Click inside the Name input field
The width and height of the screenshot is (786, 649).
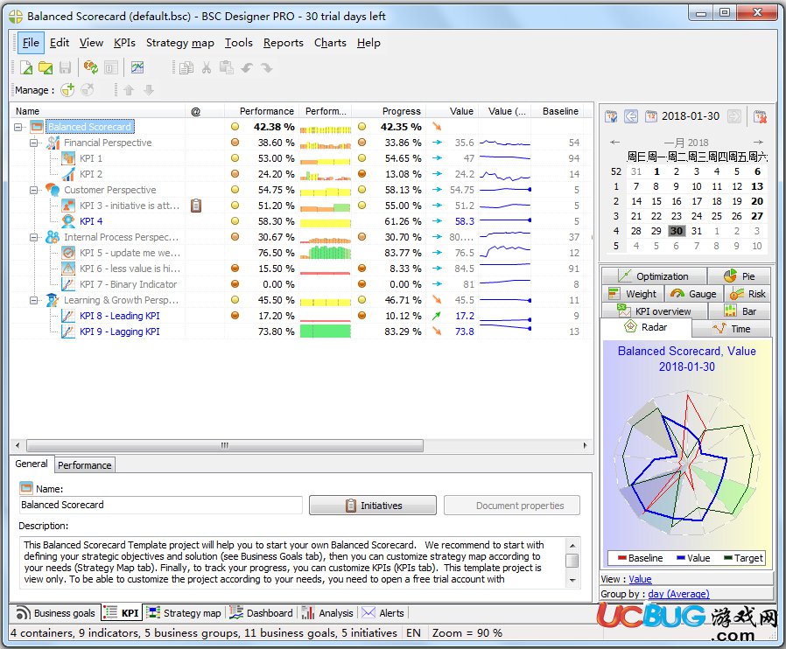click(x=160, y=505)
